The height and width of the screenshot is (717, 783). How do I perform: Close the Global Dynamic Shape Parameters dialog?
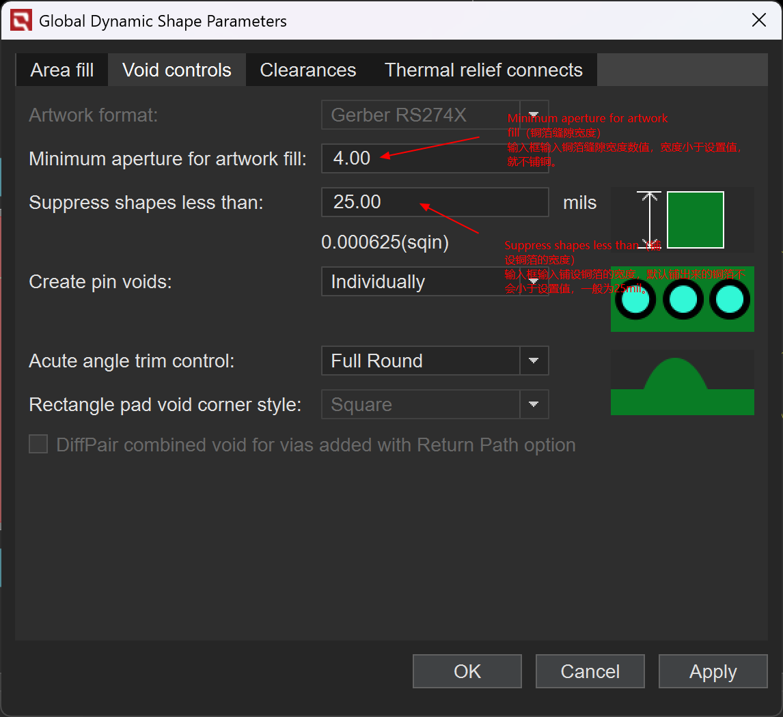point(758,20)
